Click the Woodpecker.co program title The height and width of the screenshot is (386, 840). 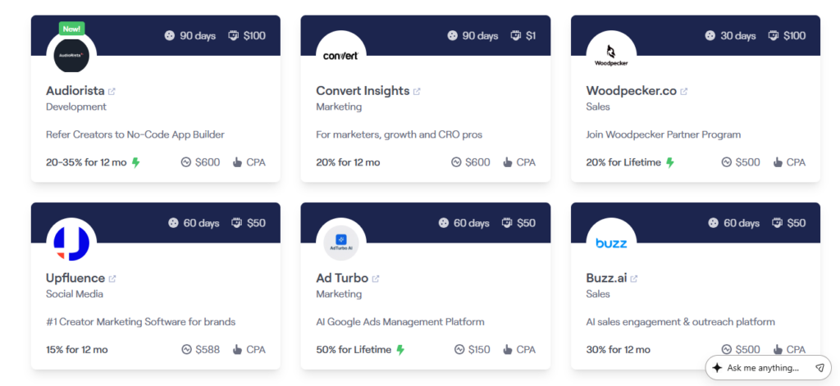(x=631, y=91)
